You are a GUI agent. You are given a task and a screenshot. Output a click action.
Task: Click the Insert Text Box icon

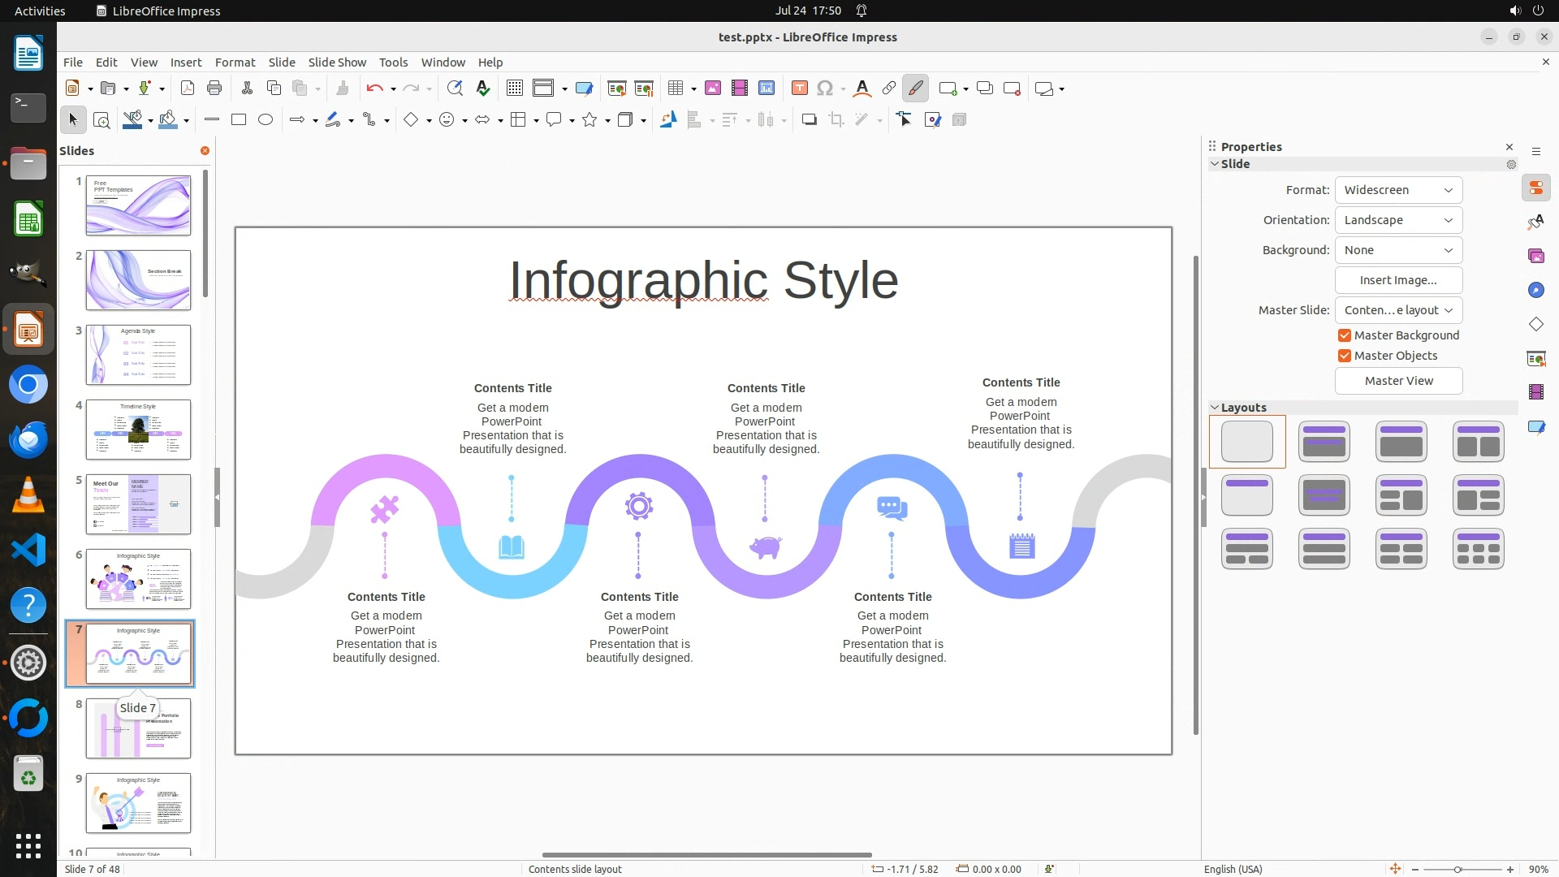coord(799,89)
